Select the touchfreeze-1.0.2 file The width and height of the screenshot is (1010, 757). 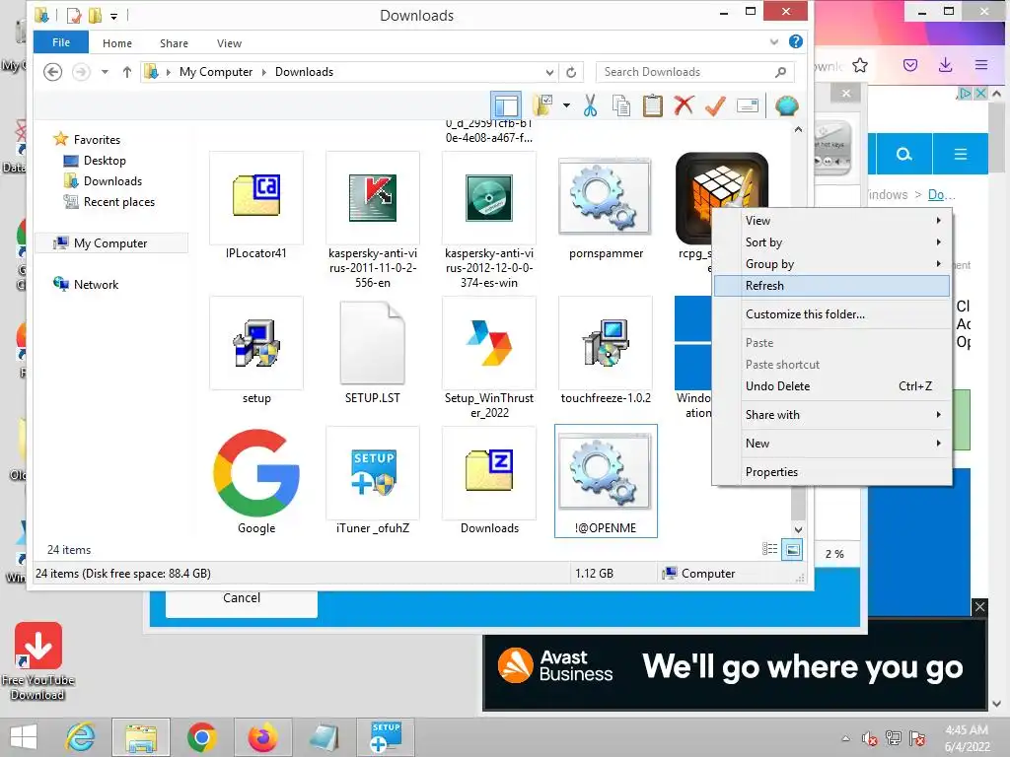pos(606,351)
